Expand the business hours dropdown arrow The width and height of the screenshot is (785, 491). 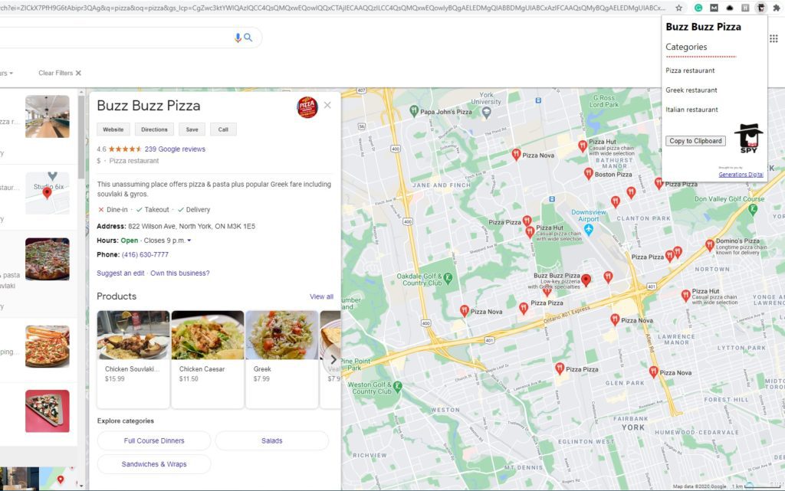pos(189,241)
